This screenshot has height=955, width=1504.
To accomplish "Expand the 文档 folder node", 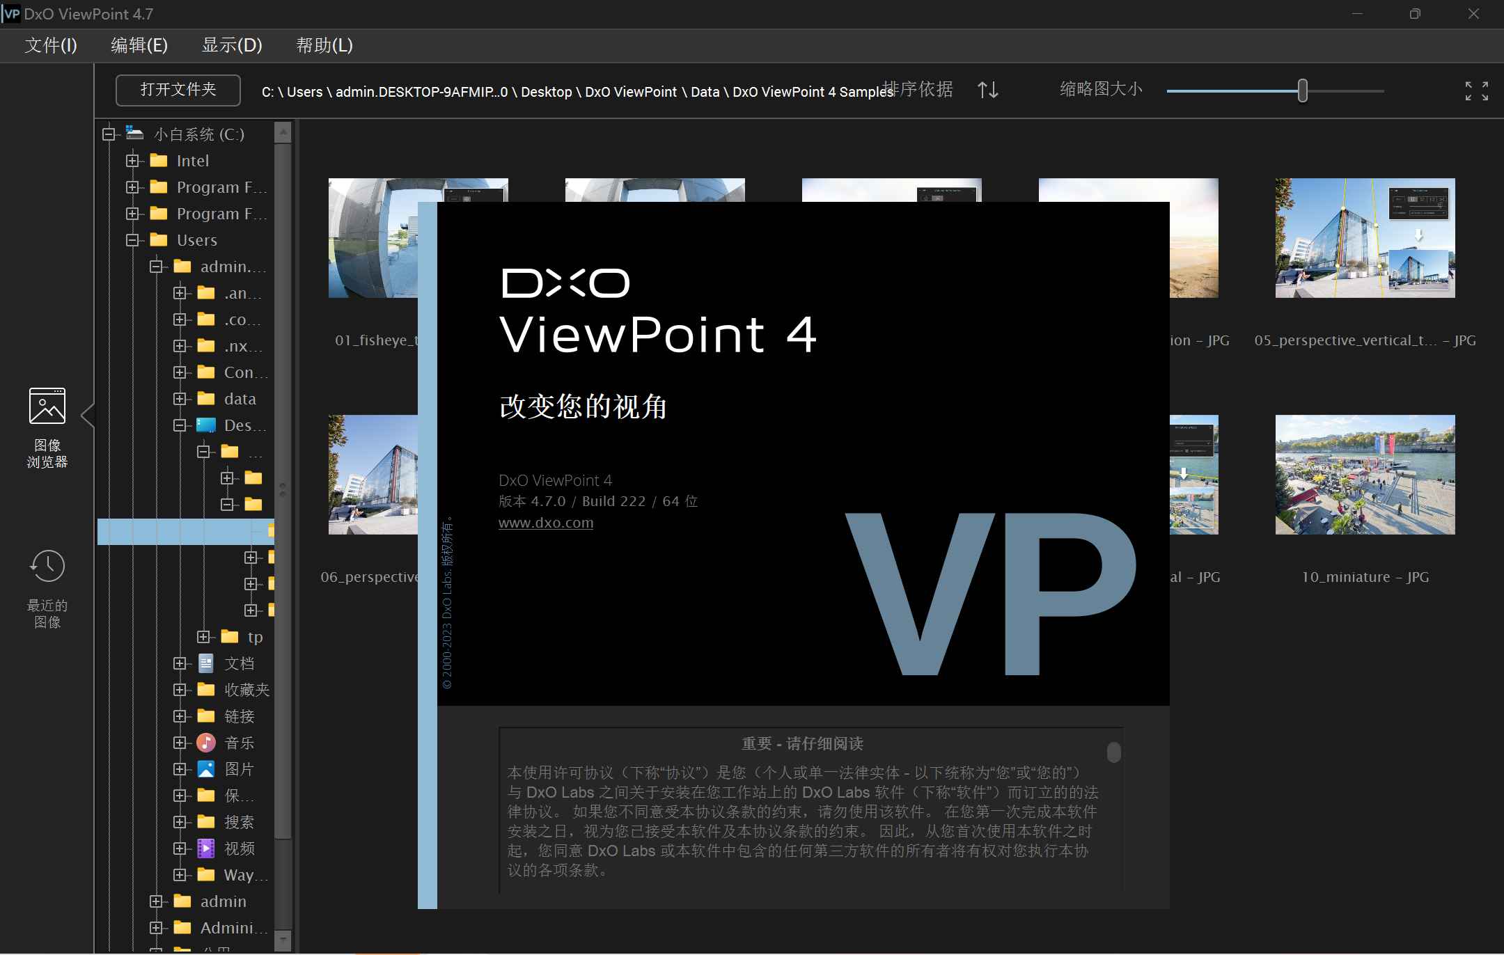I will tap(180, 663).
